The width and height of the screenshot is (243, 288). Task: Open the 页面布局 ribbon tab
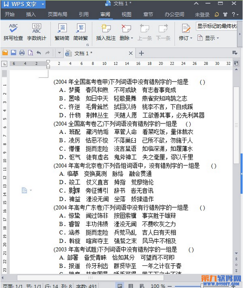click(x=57, y=14)
